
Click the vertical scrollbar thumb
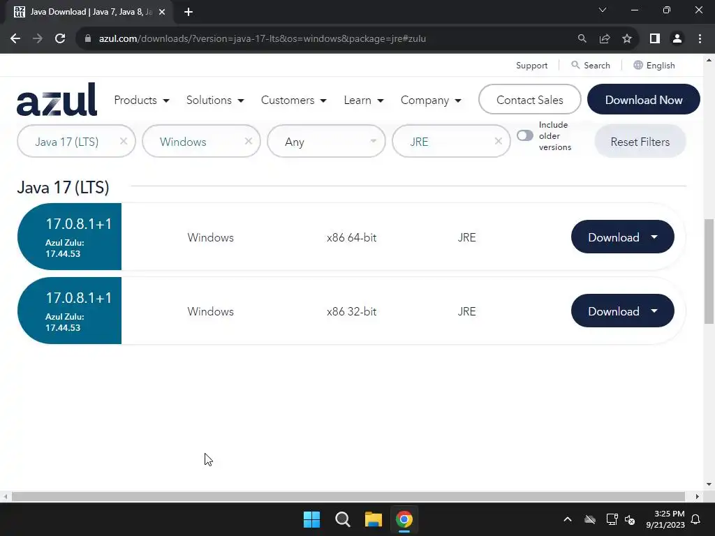(x=709, y=271)
